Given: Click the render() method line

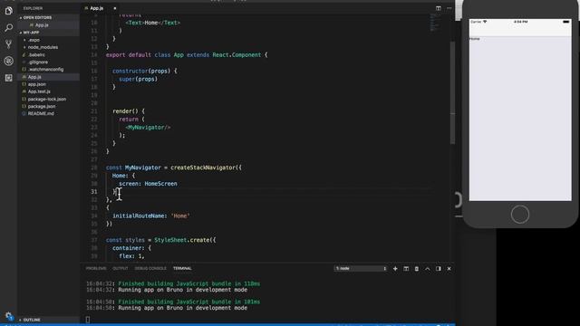Looking at the screenshot, I should pos(129,111).
